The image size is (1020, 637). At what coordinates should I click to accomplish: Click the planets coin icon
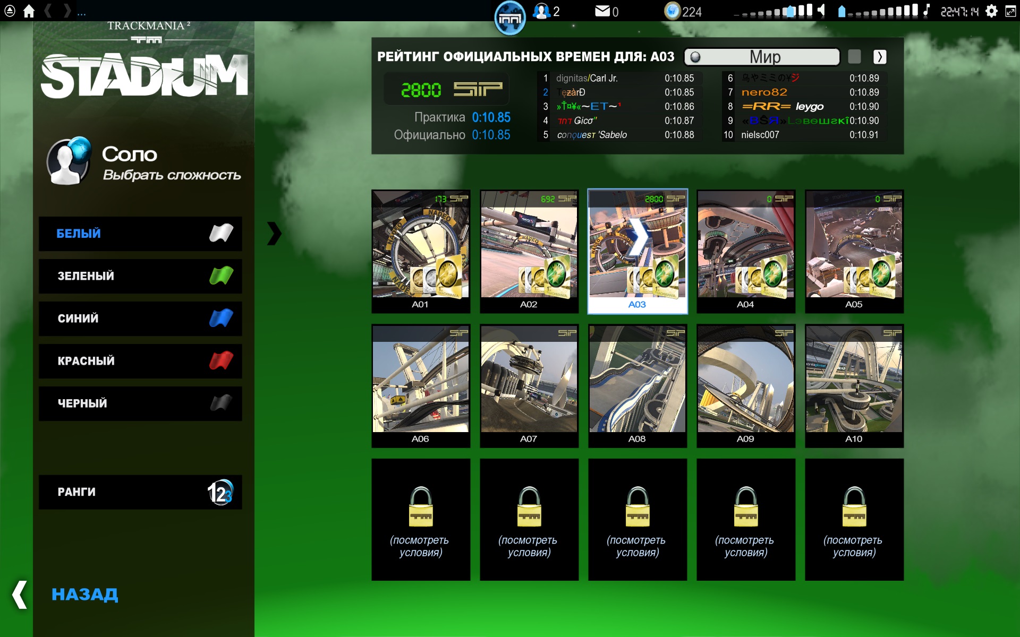(672, 11)
